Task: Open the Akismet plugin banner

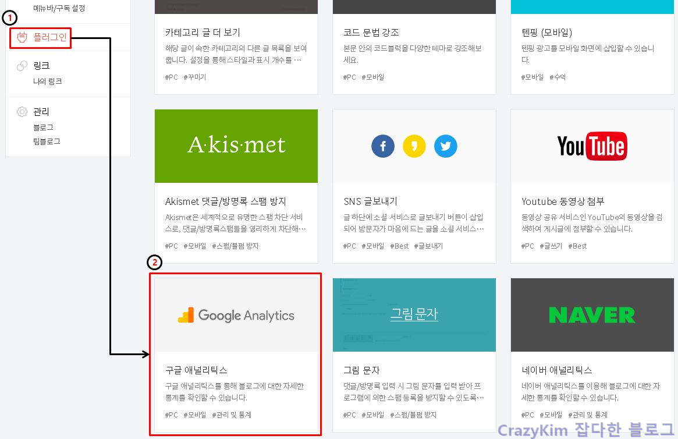Action: click(x=236, y=146)
